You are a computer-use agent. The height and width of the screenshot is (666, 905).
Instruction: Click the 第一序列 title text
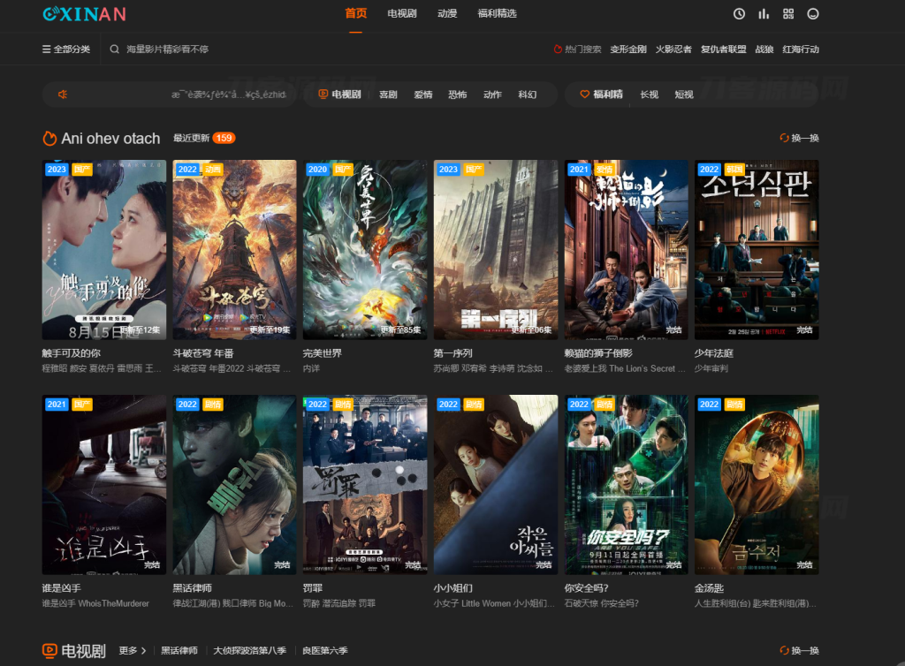pyautogui.click(x=453, y=353)
